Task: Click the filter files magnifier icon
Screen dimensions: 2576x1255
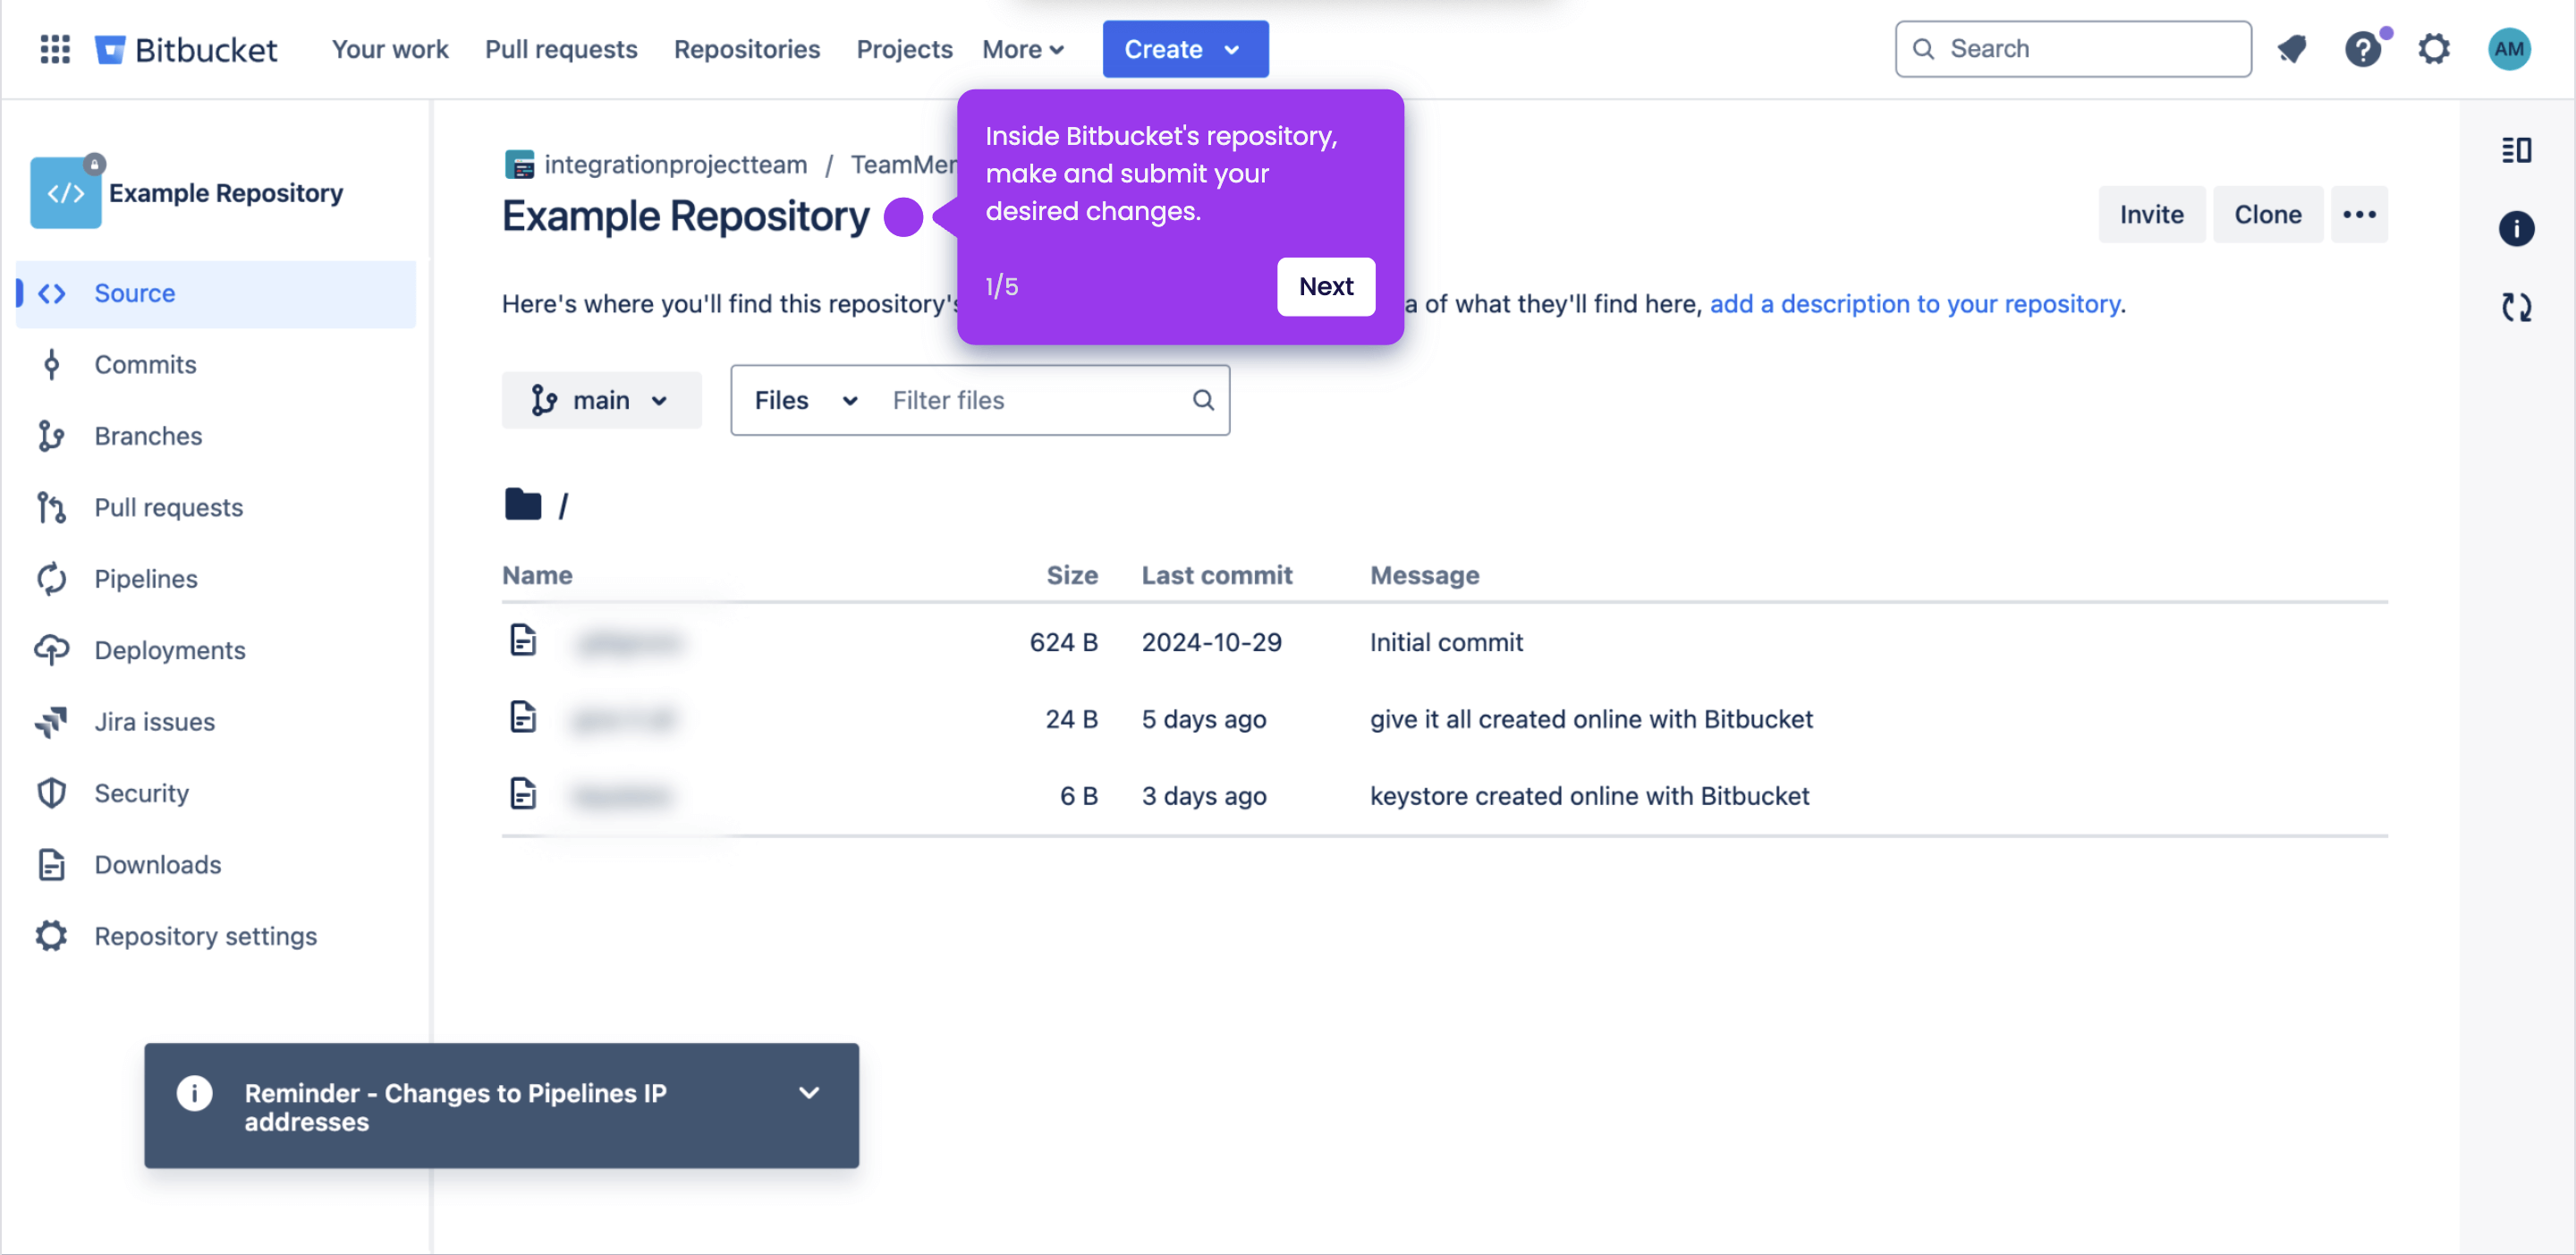Action: coord(1203,400)
